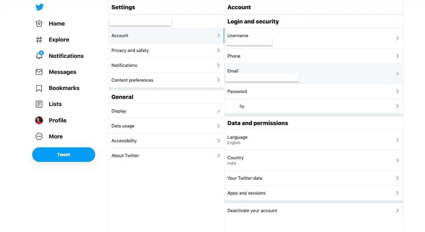Select the Account settings item

point(166,35)
